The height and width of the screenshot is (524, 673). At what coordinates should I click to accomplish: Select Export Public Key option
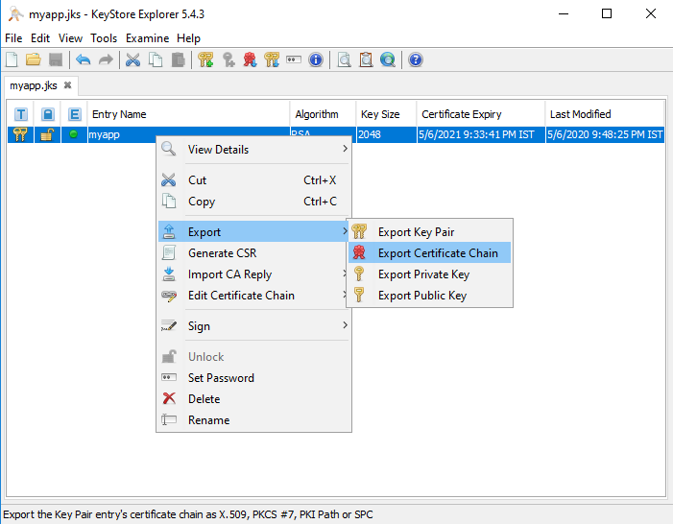point(430,296)
